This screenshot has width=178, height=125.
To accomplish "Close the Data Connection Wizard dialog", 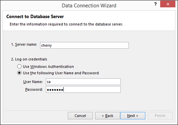I will tap(168, 4).
